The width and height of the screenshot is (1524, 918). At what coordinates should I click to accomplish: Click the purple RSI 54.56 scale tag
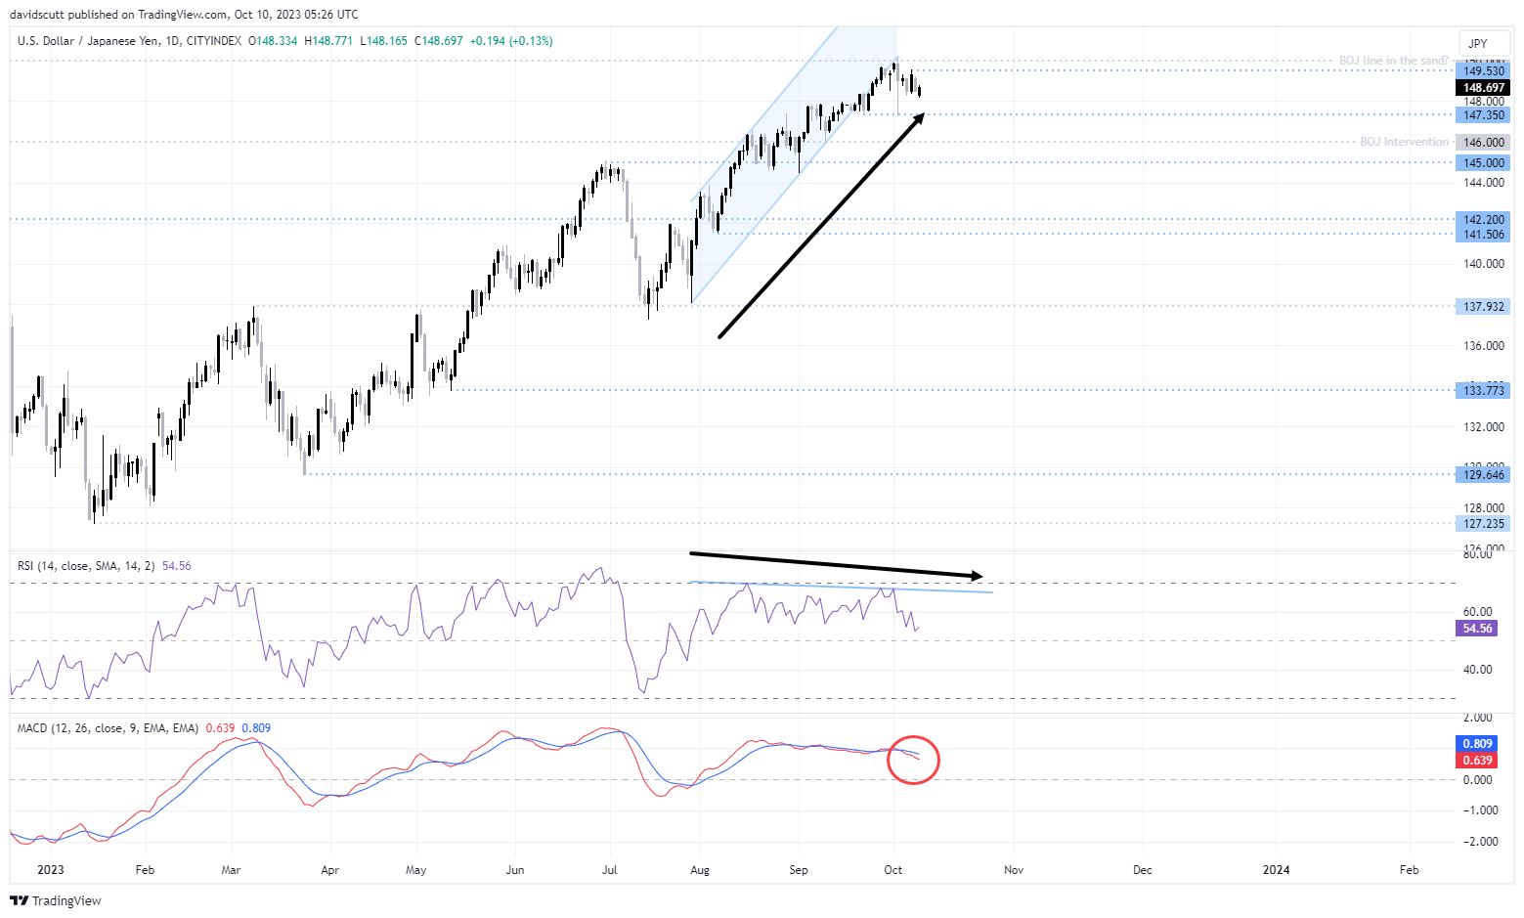(x=1476, y=629)
